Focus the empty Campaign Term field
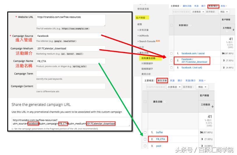Image resolution: width=237 pixels, height=155 pixels. tap(71, 74)
